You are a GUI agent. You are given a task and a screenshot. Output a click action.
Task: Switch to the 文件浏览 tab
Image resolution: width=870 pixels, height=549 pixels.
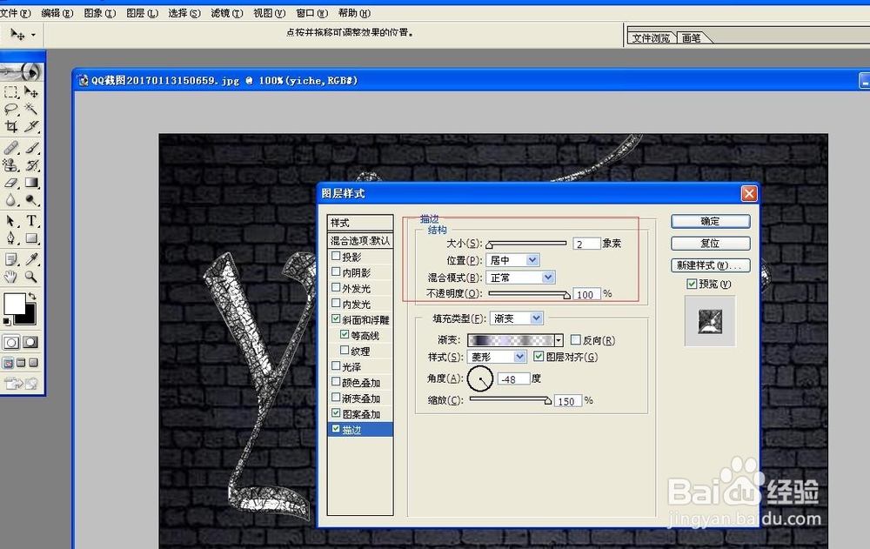[652, 37]
